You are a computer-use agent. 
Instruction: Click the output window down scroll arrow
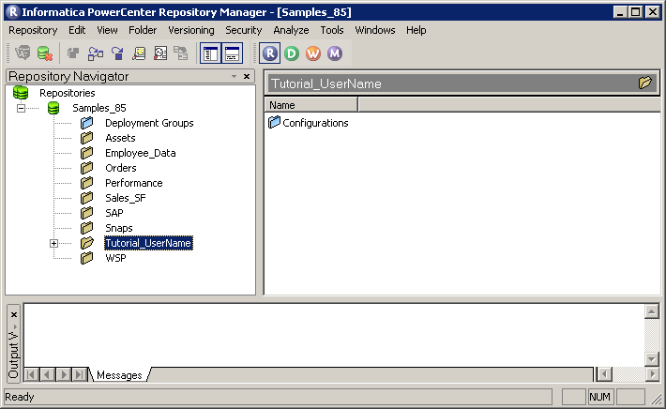click(652, 358)
